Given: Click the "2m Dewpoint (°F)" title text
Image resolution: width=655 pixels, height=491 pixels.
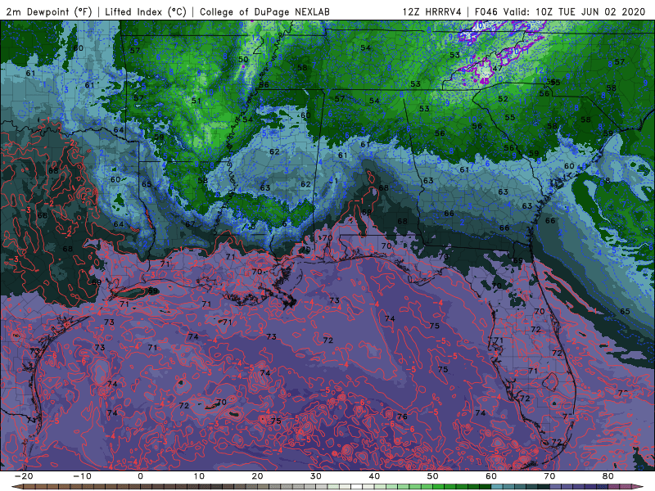Looking at the screenshot, I should coord(49,11).
